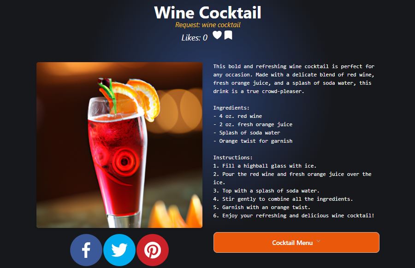This screenshot has width=415, height=268.
Task: Like the recipe with the heart icon
Action: point(217,35)
